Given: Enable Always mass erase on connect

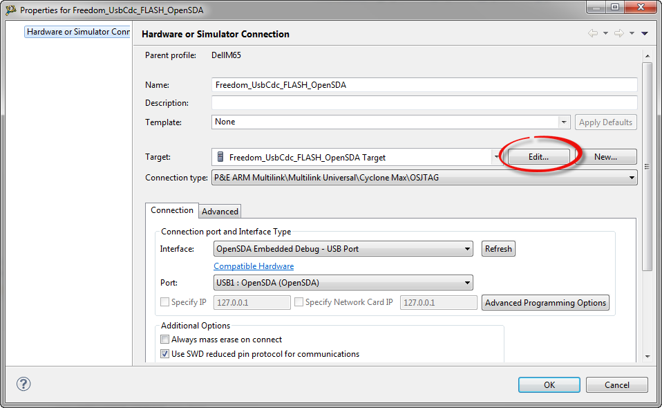Looking at the screenshot, I should click(x=165, y=340).
